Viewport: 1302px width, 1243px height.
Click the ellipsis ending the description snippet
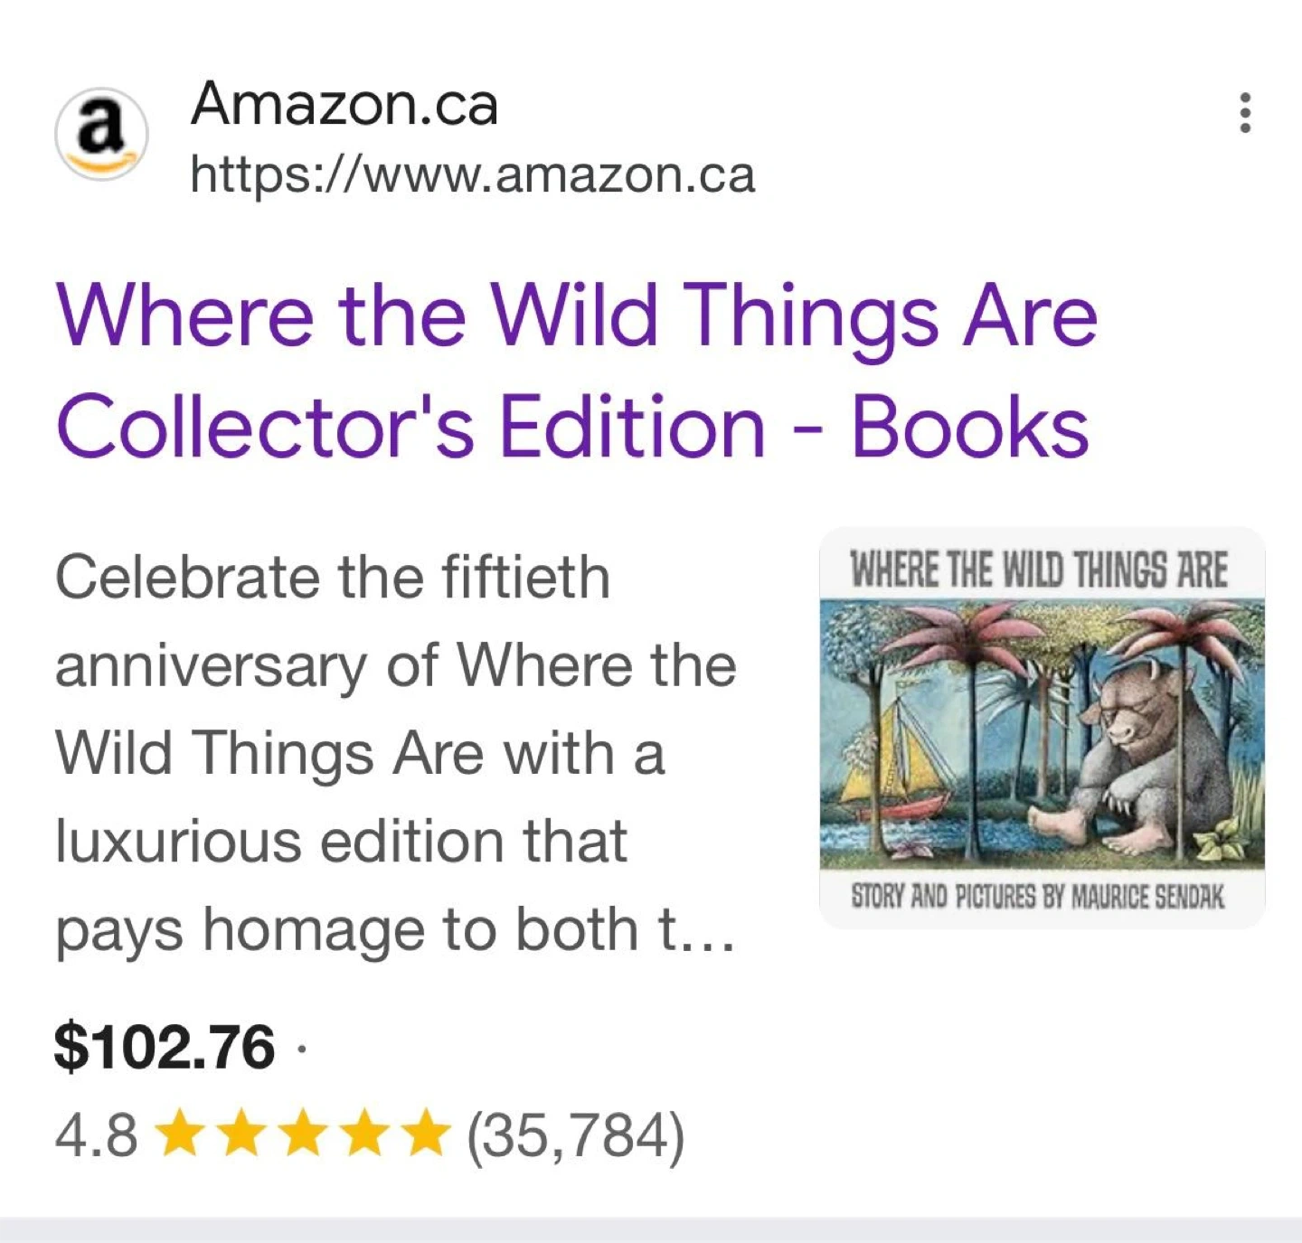(x=707, y=933)
